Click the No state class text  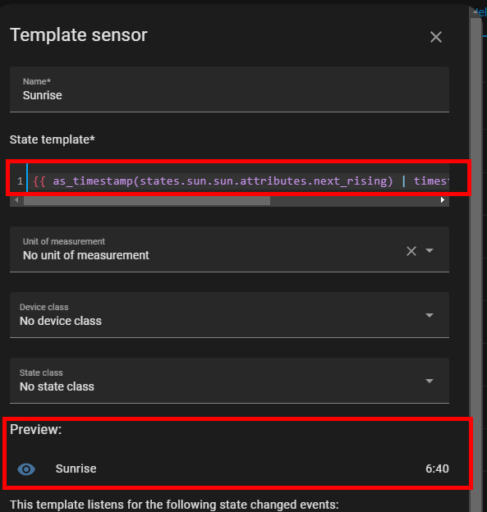tap(57, 386)
